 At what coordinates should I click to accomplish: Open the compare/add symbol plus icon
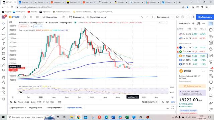(24, 17)
